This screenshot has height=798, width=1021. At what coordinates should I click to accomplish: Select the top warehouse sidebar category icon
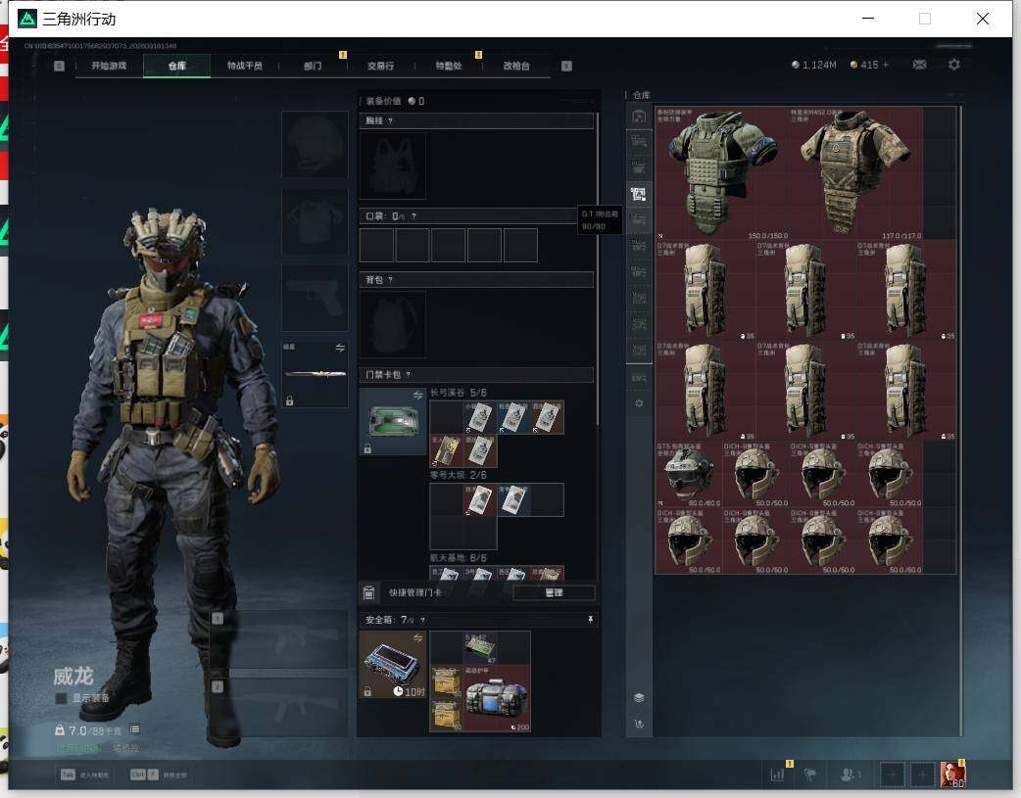(x=639, y=117)
